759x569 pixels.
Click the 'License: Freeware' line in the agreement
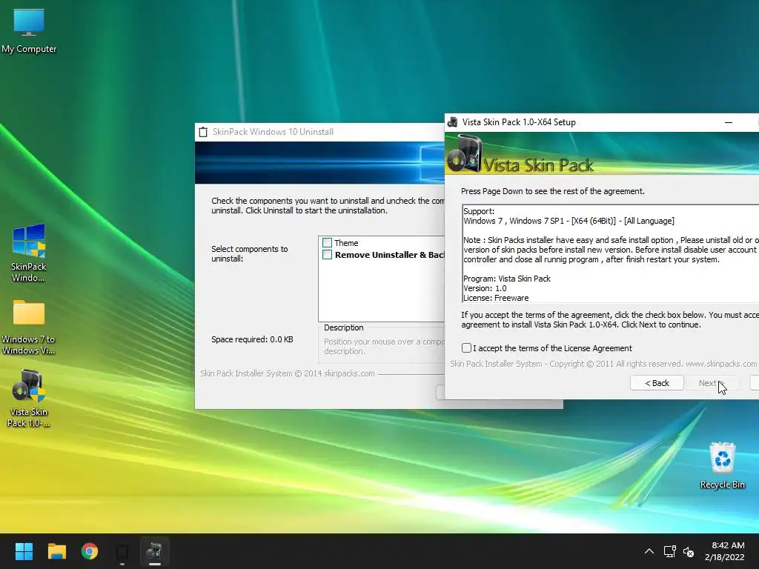[496, 298]
